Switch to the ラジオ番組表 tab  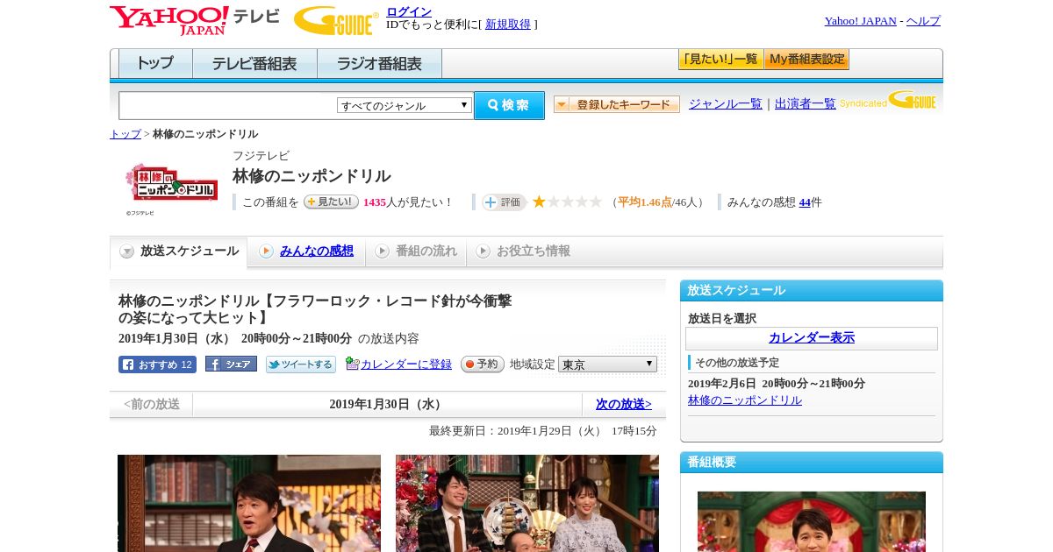pyautogui.click(x=379, y=64)
